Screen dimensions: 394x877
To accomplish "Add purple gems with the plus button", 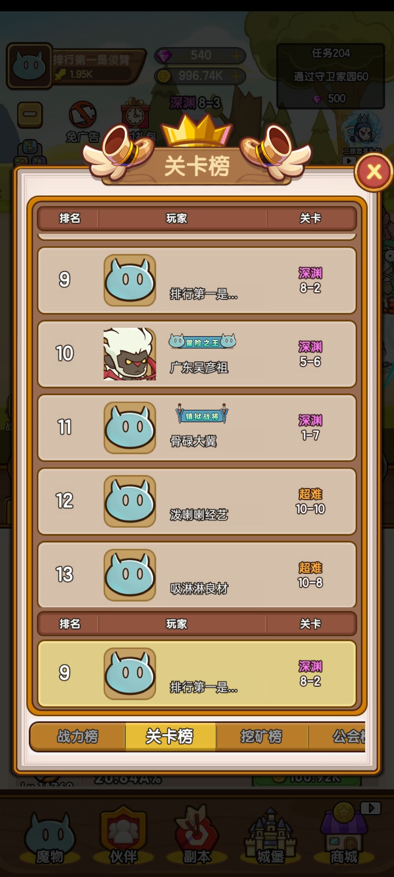I will coord(236,56).
